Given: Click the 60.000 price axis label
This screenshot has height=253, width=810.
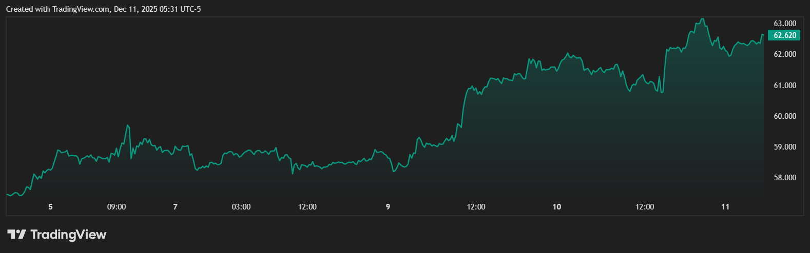Looking at the screenshot, I should (x=785, y=116).
